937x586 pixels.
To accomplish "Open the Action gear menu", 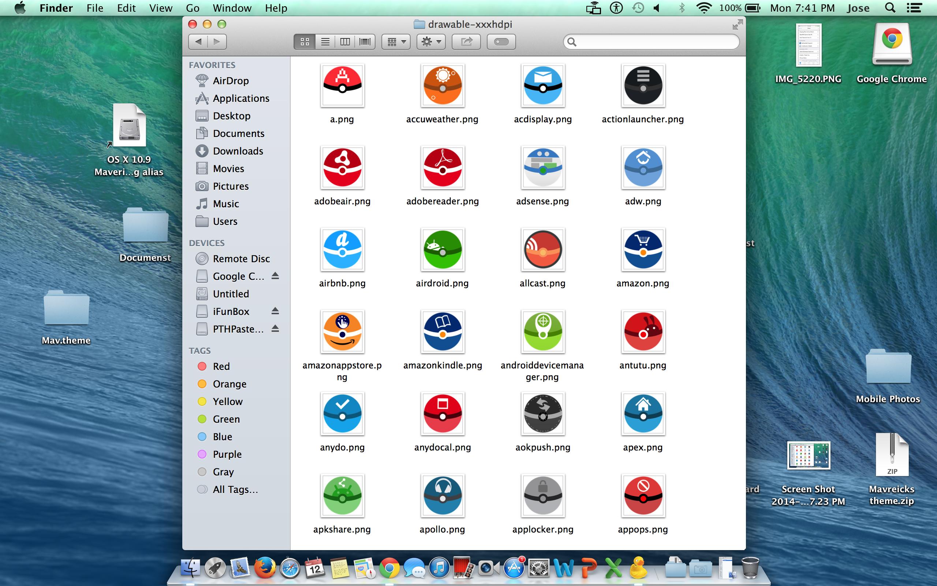I will coord(431,42).
